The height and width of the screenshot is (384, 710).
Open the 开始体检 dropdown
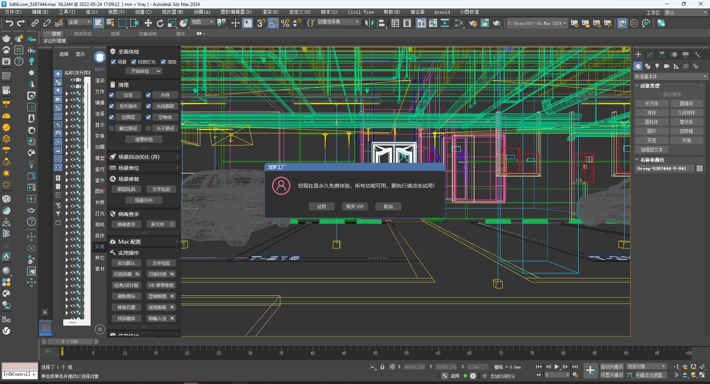144,71
